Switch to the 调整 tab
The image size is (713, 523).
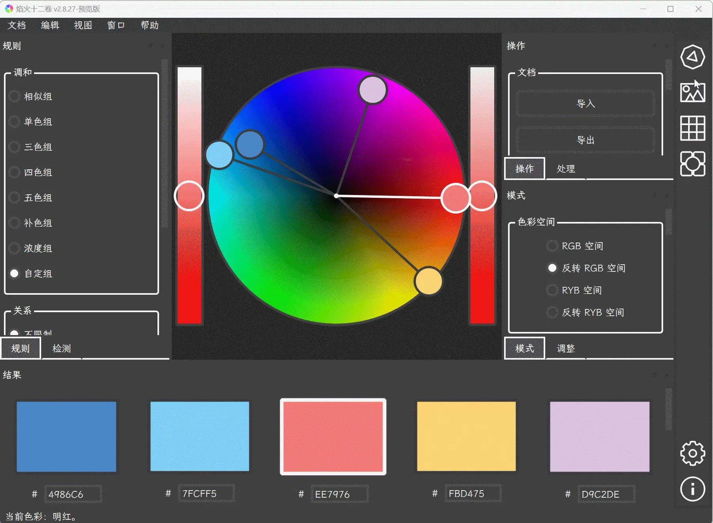tap(565, 349)
